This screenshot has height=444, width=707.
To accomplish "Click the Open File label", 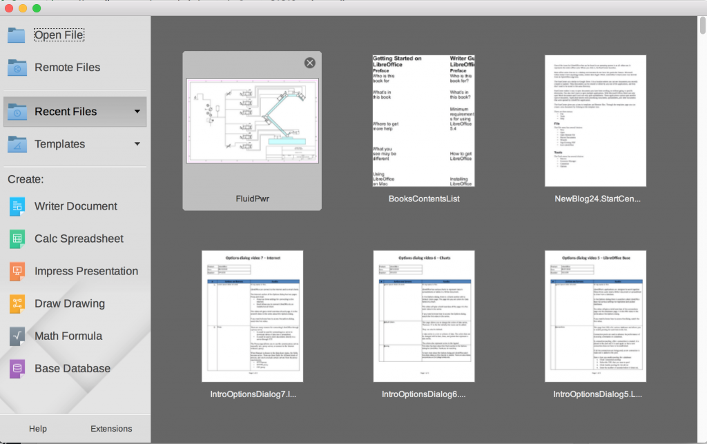I will point(59,35).
